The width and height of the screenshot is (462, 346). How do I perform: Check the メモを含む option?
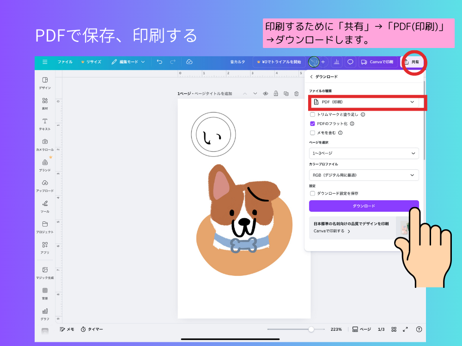pos(312,133)
